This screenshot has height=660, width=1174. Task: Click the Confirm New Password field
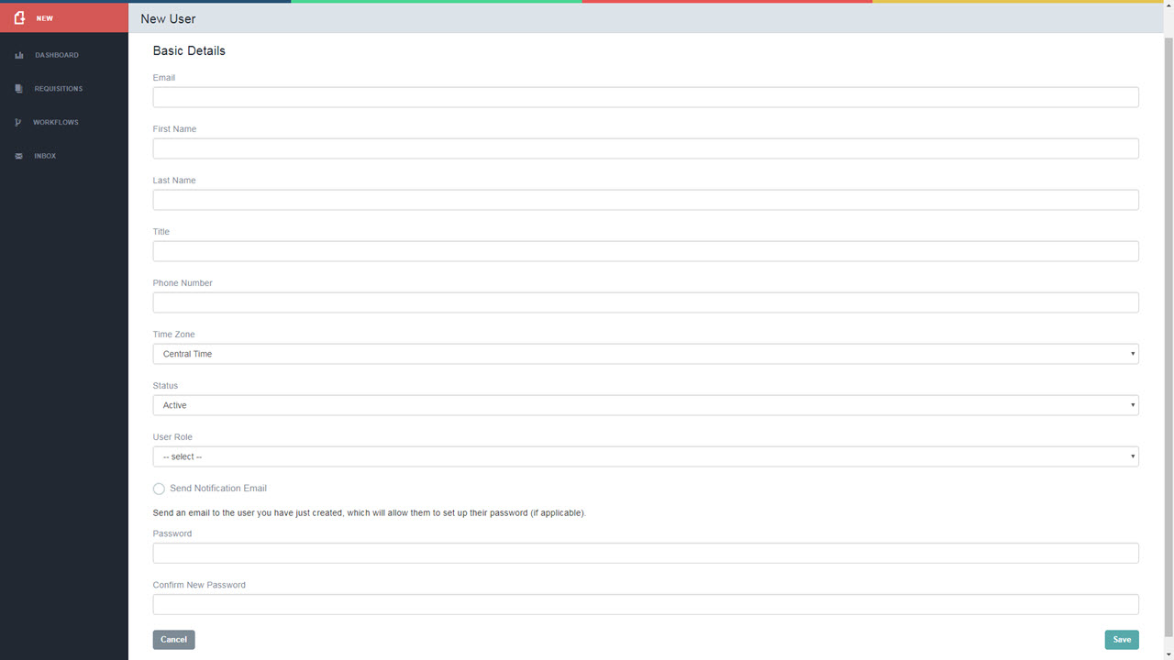[x=646, y=604]
